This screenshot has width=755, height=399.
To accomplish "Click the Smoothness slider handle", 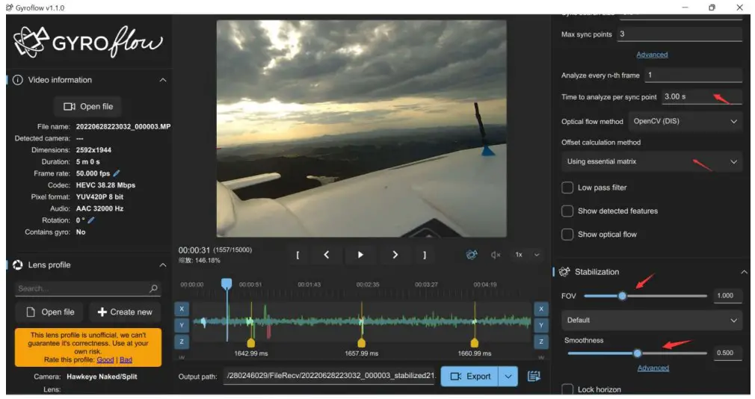I will click(637, 353).
